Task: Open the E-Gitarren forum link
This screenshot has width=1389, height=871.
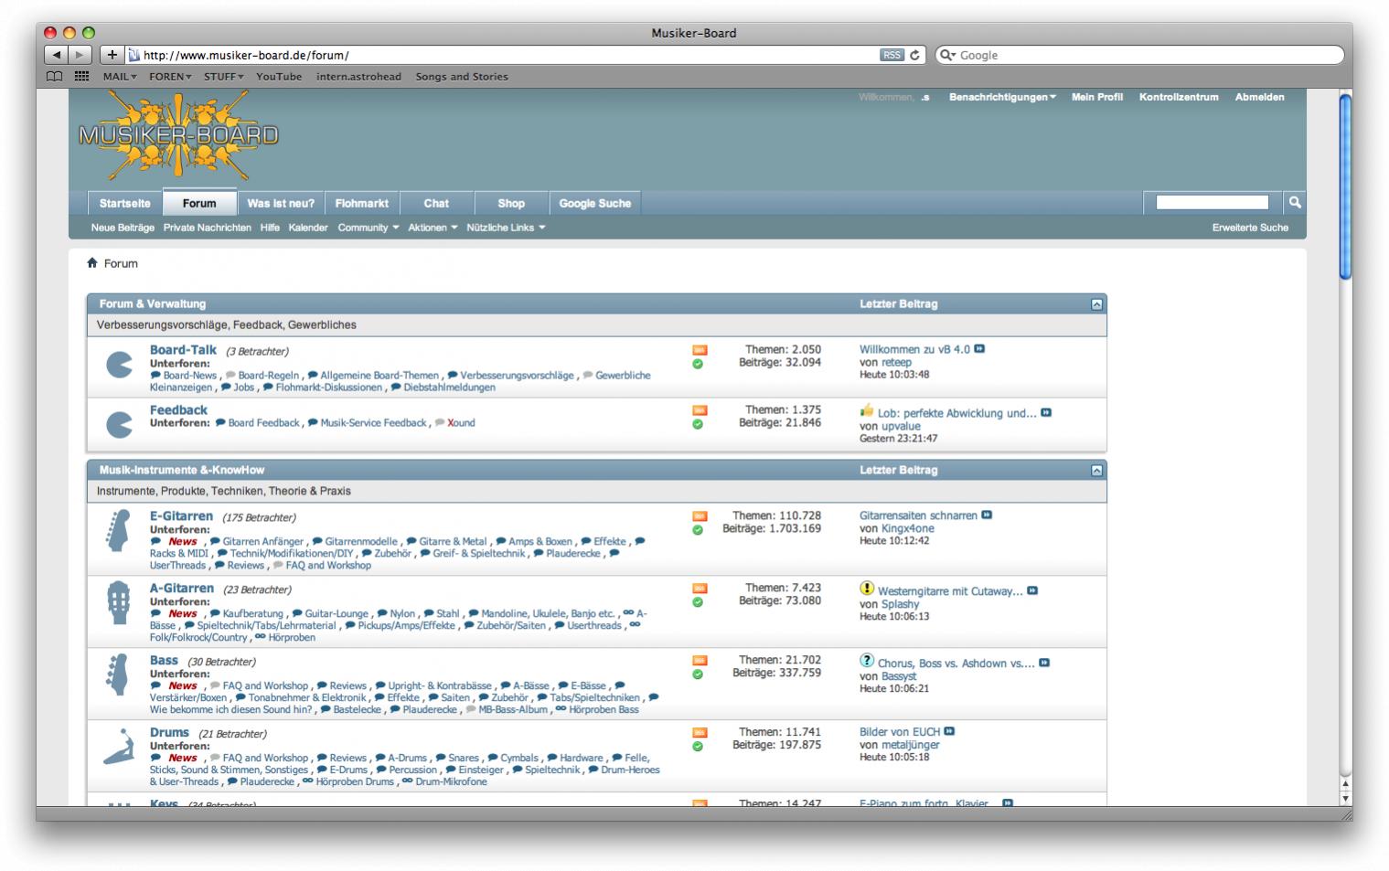Action: point(181,516)
